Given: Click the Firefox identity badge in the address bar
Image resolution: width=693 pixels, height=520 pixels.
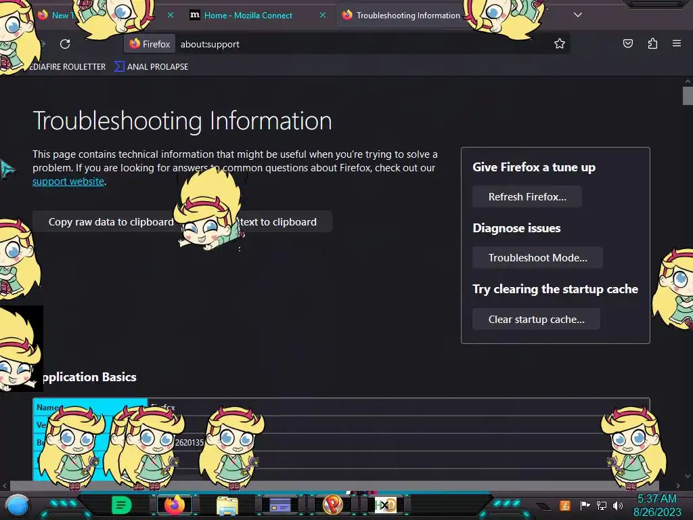Looking at the screenshot, I should point(150,44).
